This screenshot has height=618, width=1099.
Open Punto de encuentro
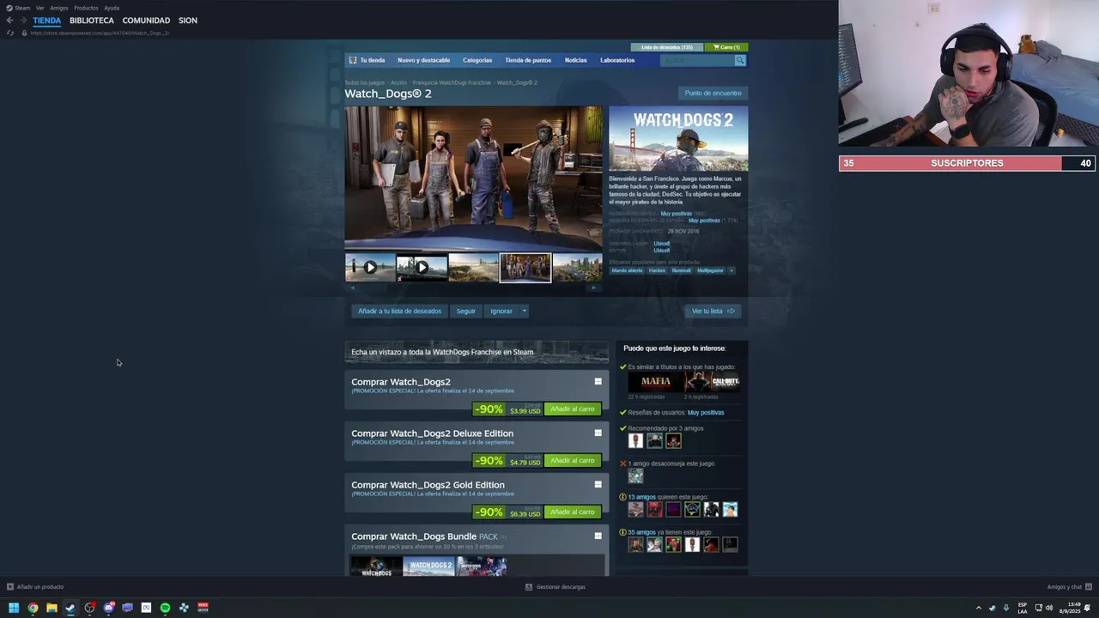tap(713, 93)
